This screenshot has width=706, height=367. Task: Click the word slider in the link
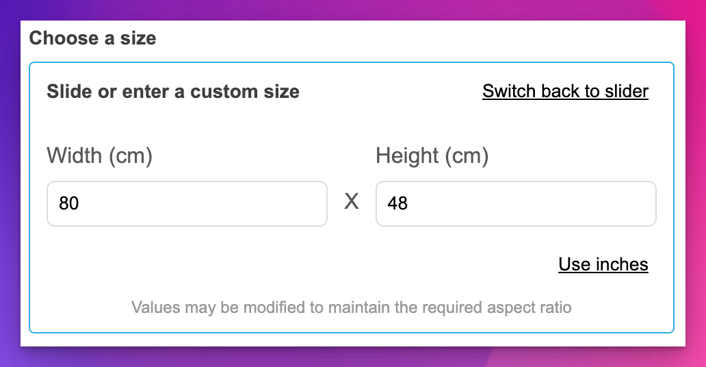click(623, 91)
